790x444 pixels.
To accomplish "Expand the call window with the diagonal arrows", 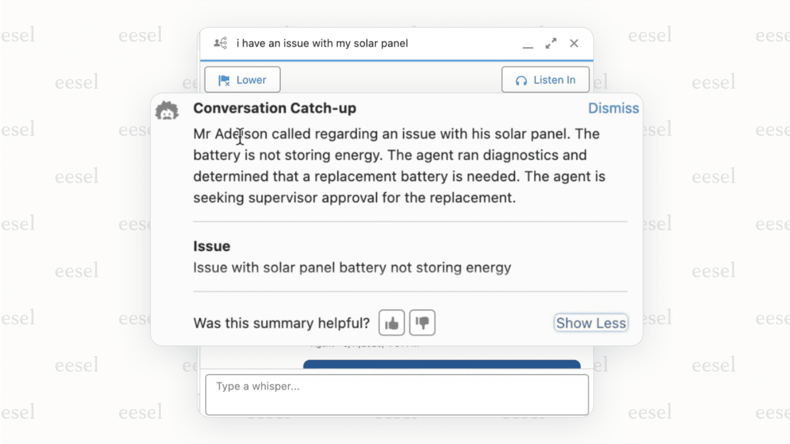I will [x=551, y=43].
